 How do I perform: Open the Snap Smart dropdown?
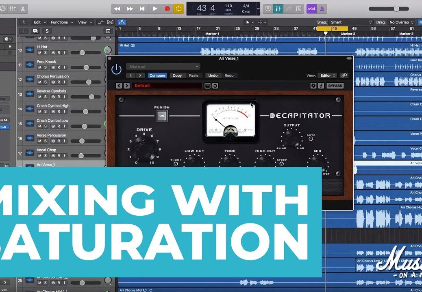(x=351, y=22)
